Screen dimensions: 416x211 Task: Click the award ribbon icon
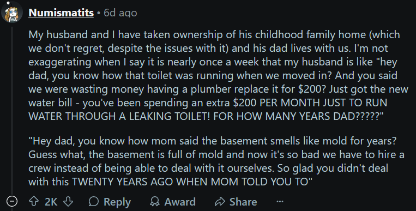[x=155, y=201]
